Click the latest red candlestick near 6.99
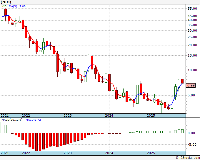This screenshot has height=160, width=200. click(x=182, y=81)
